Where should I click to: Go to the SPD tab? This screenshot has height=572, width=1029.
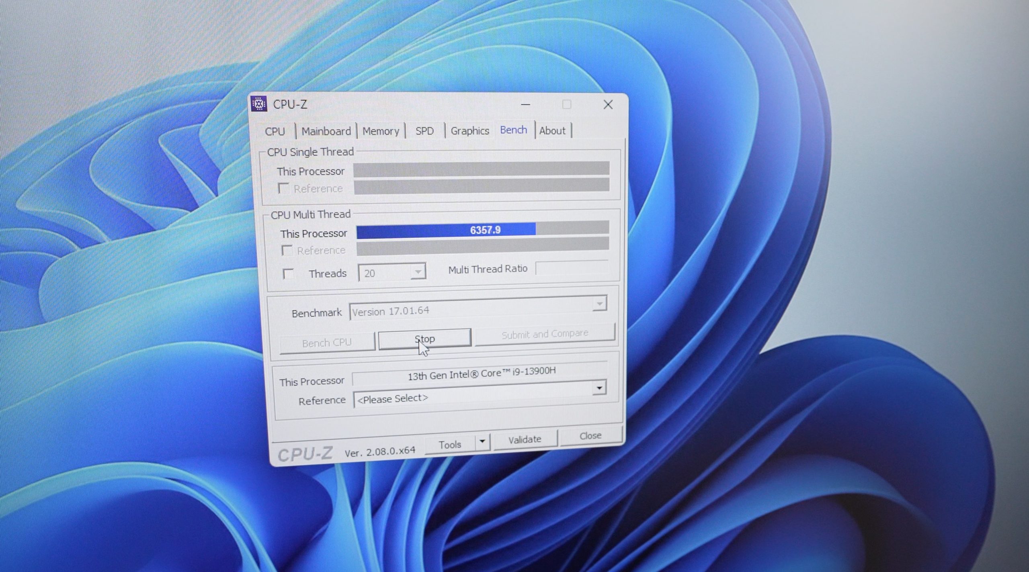click(424, 131)
